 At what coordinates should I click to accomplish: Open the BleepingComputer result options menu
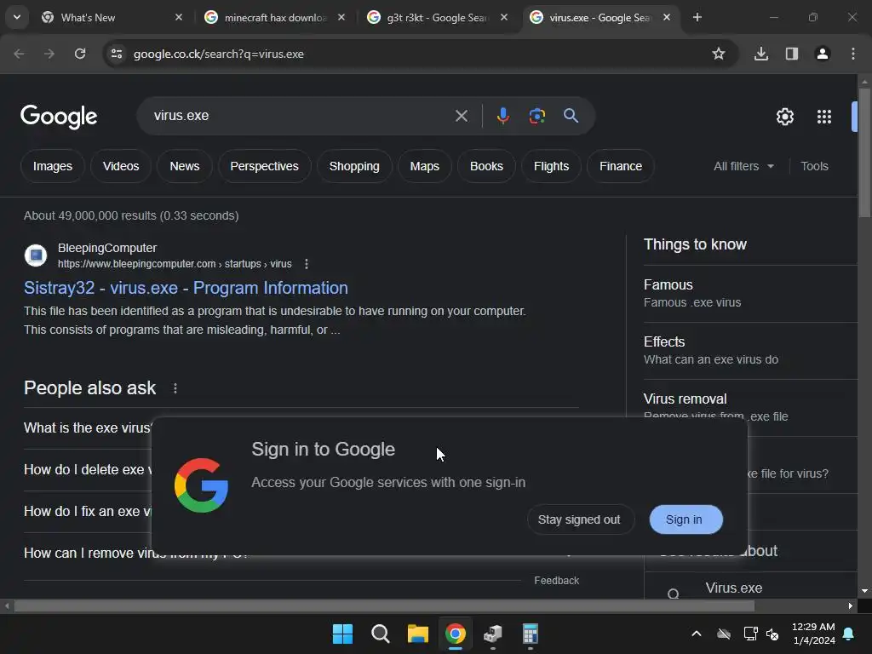pyautogui.click(x=307, y=264)
